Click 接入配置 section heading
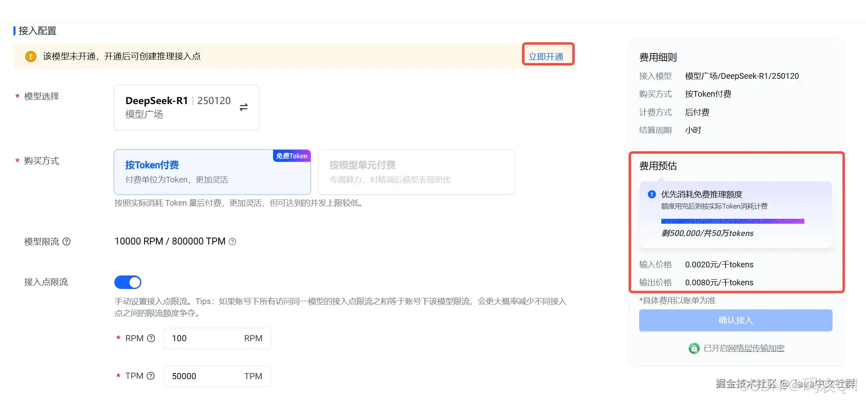Screen dimensions: 866x400 pyautogui.click(x=38, y=31)
